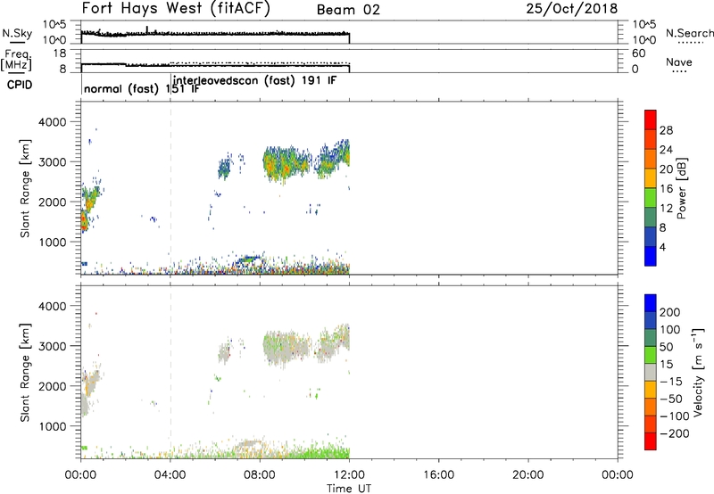Click the "16" tick on the Power color bar

pyautogui.click(x=666, y=189)
